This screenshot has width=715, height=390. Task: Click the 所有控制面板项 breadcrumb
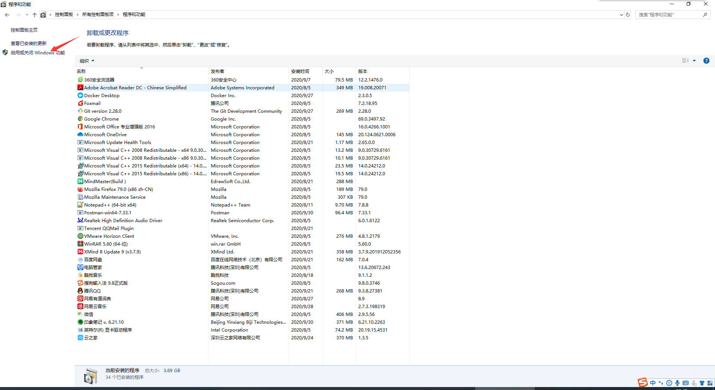[98, 15]
